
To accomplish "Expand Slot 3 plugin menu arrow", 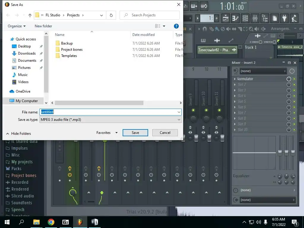I will [235, 90].
